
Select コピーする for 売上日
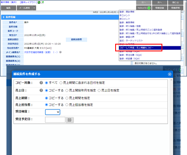pos(46,90)
